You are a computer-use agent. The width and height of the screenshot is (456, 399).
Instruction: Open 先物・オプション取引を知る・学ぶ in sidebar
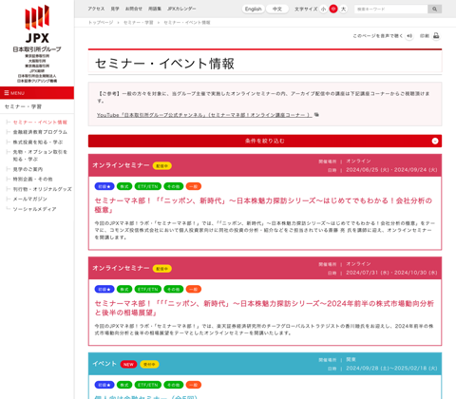pyautogui.click(x=40, y=156)
